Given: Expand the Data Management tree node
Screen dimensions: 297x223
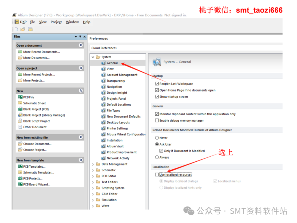Looking at the screenshot, I should click(x=93, y=164).
